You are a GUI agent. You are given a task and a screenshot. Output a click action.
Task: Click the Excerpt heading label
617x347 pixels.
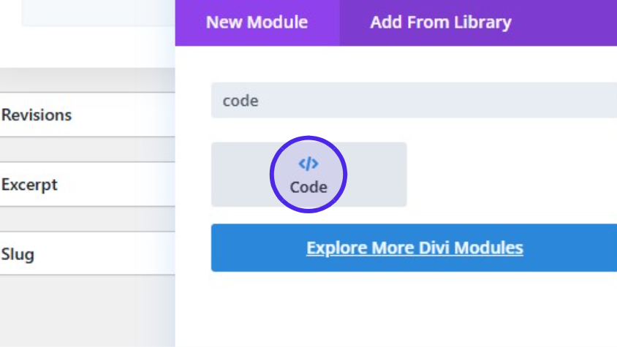[x=29, y=184]
